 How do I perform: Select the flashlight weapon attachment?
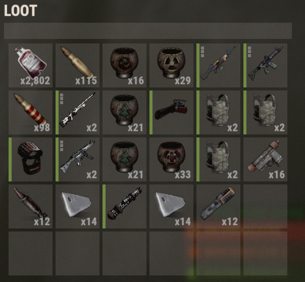click(125, 206)
